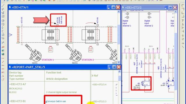
Task: Select the SV1 valve symbol
Action: (51, 49)
